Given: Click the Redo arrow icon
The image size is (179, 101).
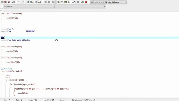Looking at the screenshot, I should click(23, 2).
